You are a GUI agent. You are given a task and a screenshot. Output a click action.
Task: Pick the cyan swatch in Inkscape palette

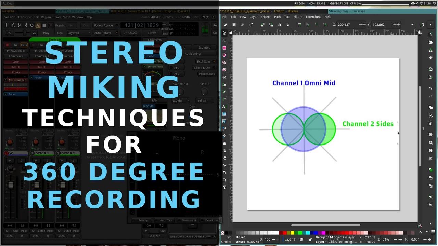click(x=308, y=233)
